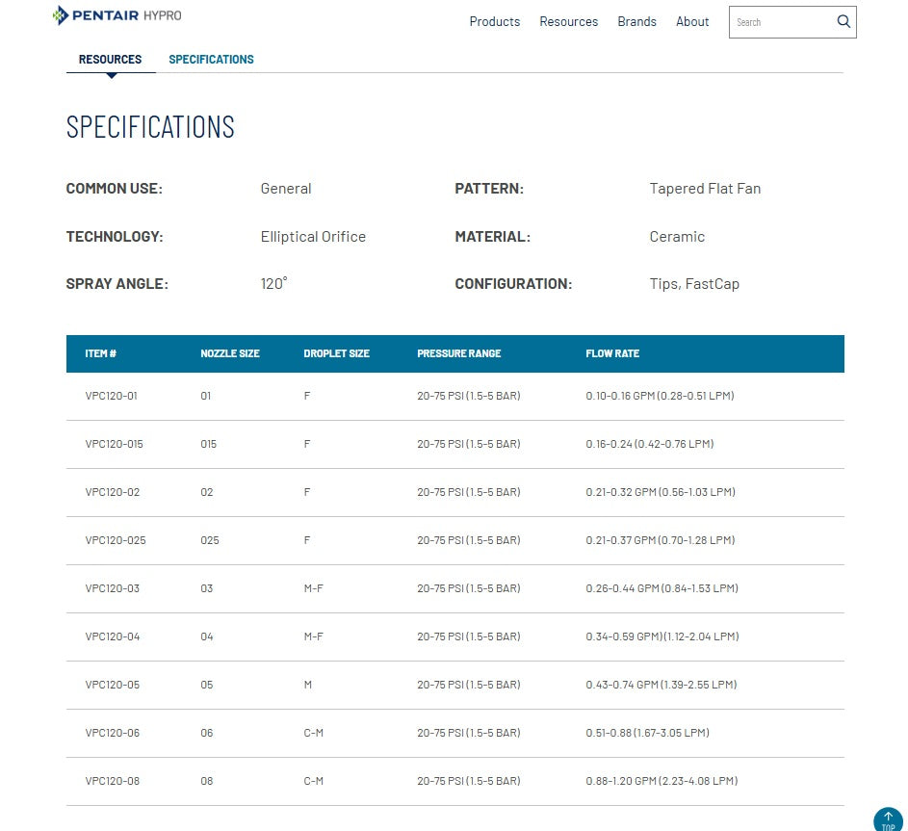The width and height of the screenshot is (908, 831).
Task: Switch to the Specifications tab
Action: click(x=211, y=60)
